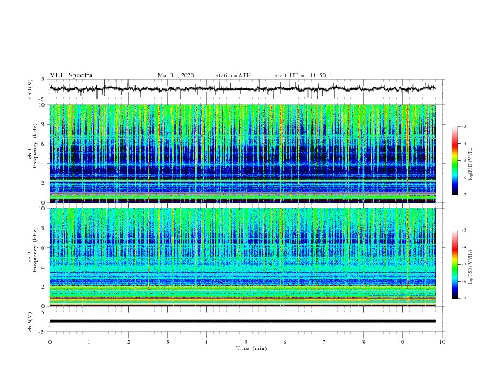This screenshot has height=384, width=498.
Task: Click the log(PSD) label beside ch.2 colorbar
Action: 471,267
